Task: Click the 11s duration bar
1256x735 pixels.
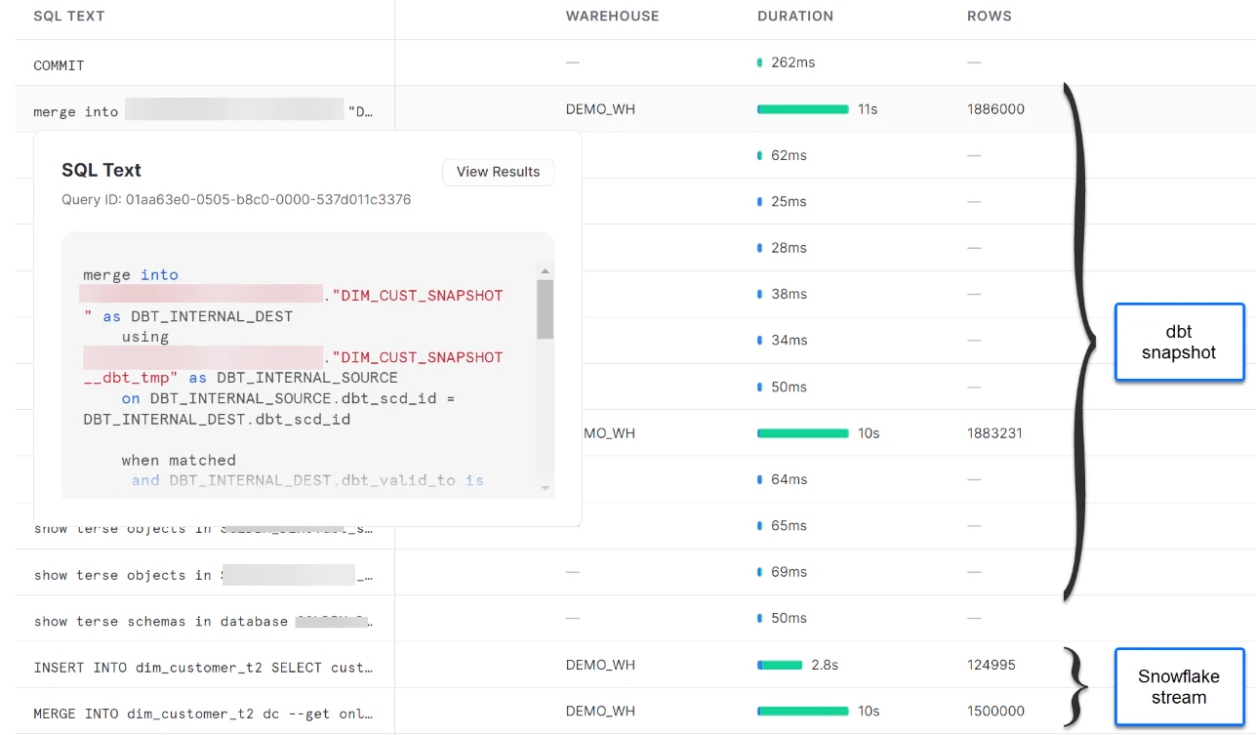Action: click(802, 109)
